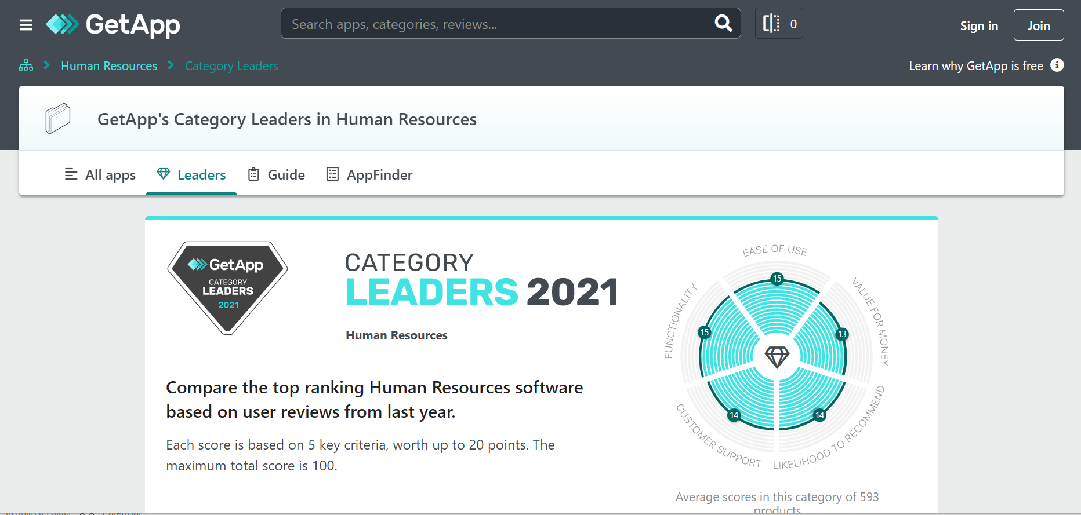Click the Ease of Use score 15 marker
The image size is (1081, 515).
(x=777, y=279)
